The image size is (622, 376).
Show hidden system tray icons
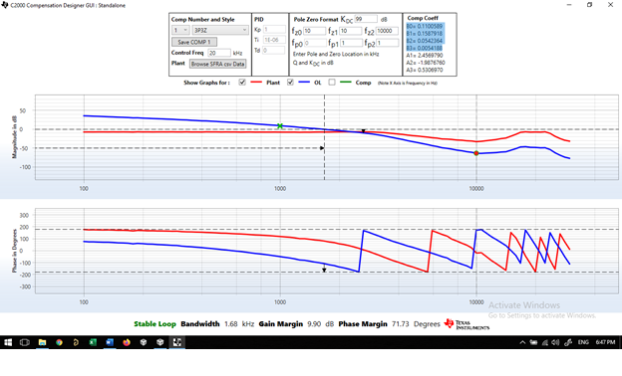click(522, 342)
